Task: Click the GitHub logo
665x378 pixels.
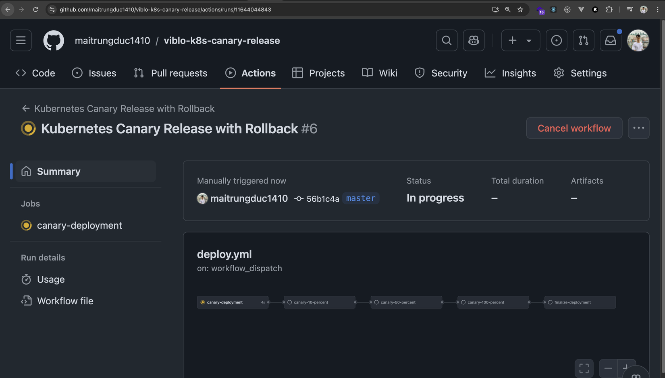Action: click(x=53, y=40)
